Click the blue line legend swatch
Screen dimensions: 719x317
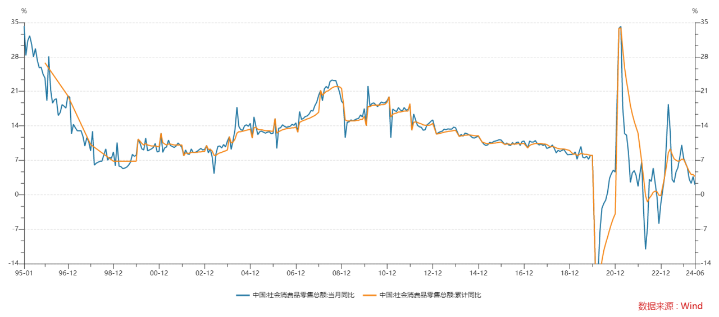pos(243,295)
